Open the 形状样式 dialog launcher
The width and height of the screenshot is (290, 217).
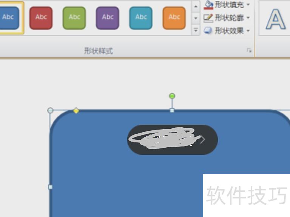249,50
